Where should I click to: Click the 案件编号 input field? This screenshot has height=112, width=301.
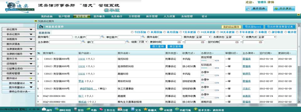tap(61, 37)
